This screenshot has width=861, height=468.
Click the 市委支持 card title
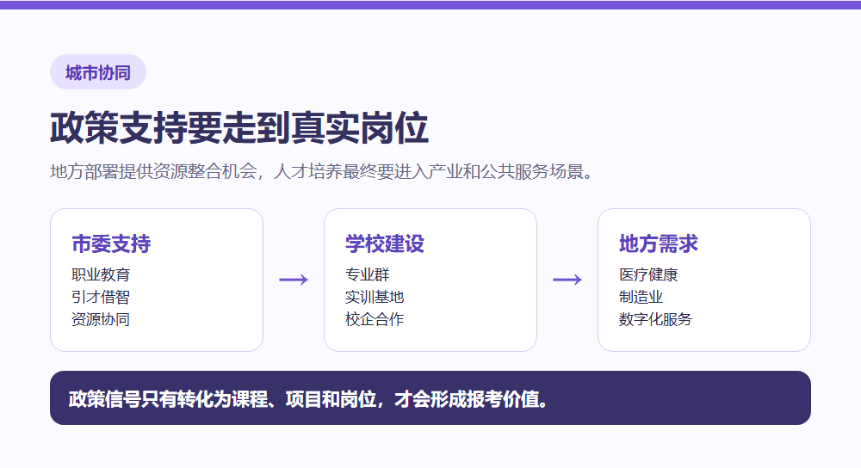coord(111,243)
